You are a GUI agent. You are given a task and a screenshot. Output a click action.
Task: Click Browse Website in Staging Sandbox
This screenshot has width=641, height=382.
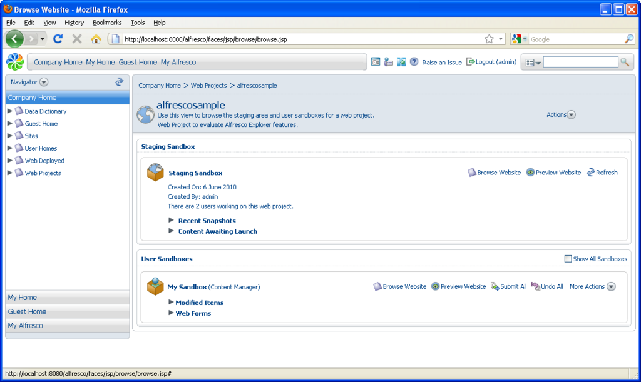click(x=495, y=173)
